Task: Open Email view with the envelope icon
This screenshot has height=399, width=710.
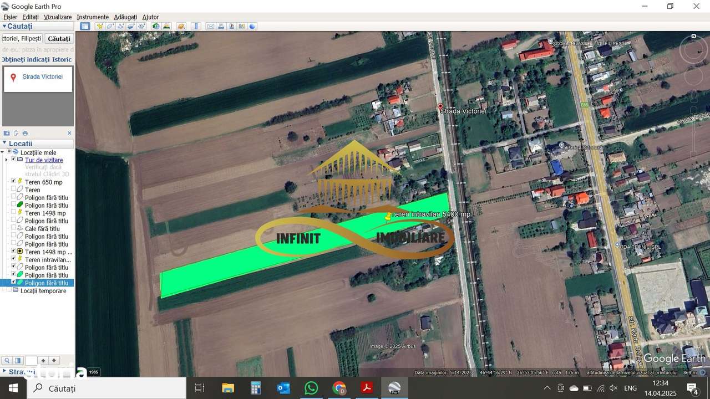Action: 210,25
